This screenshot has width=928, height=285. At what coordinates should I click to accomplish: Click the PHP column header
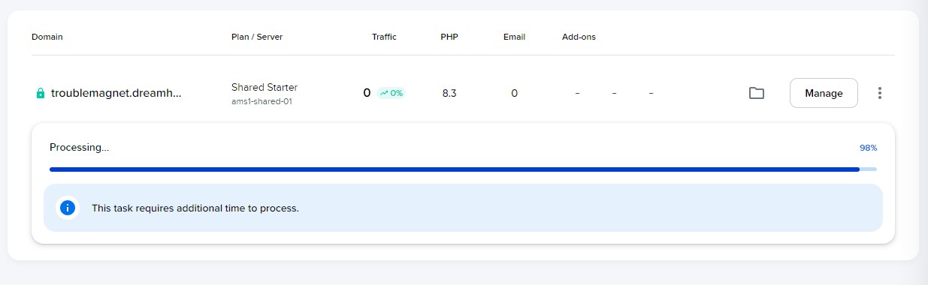[x=449, y=37]
